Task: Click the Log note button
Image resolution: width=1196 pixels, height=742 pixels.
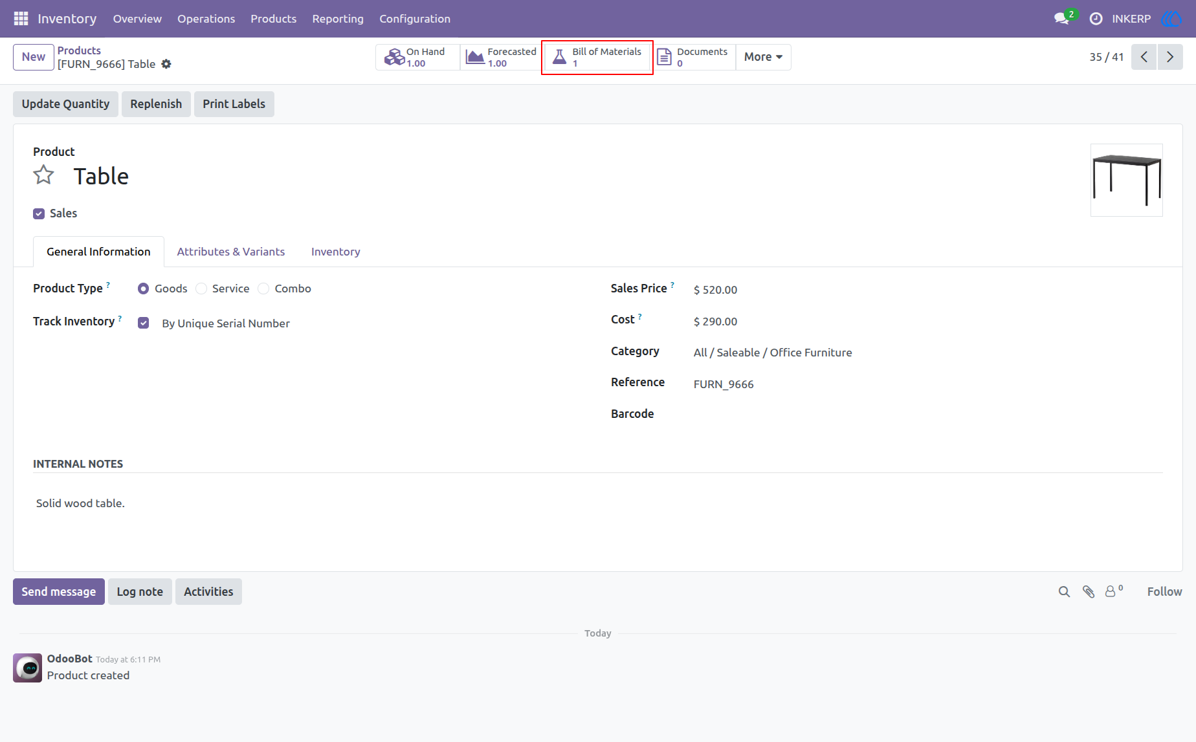Action: (140, 592)
